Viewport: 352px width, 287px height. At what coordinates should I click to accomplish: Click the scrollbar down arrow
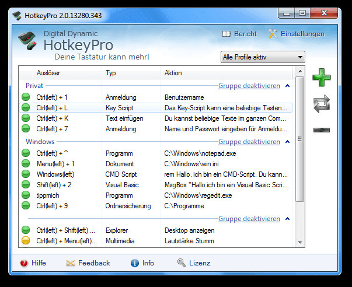[300, 242]
